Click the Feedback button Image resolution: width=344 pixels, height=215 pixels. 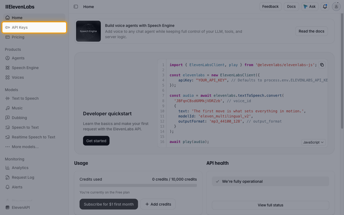pyautogui.click(x=270, y=6)
